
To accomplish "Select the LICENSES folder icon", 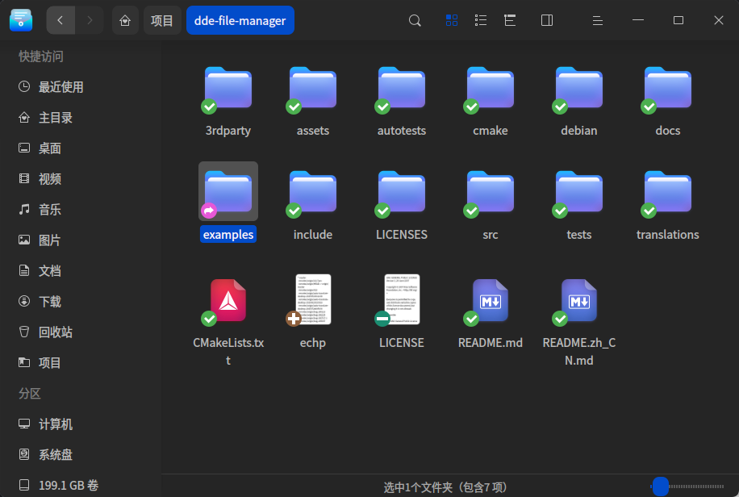I will [402, 192].
